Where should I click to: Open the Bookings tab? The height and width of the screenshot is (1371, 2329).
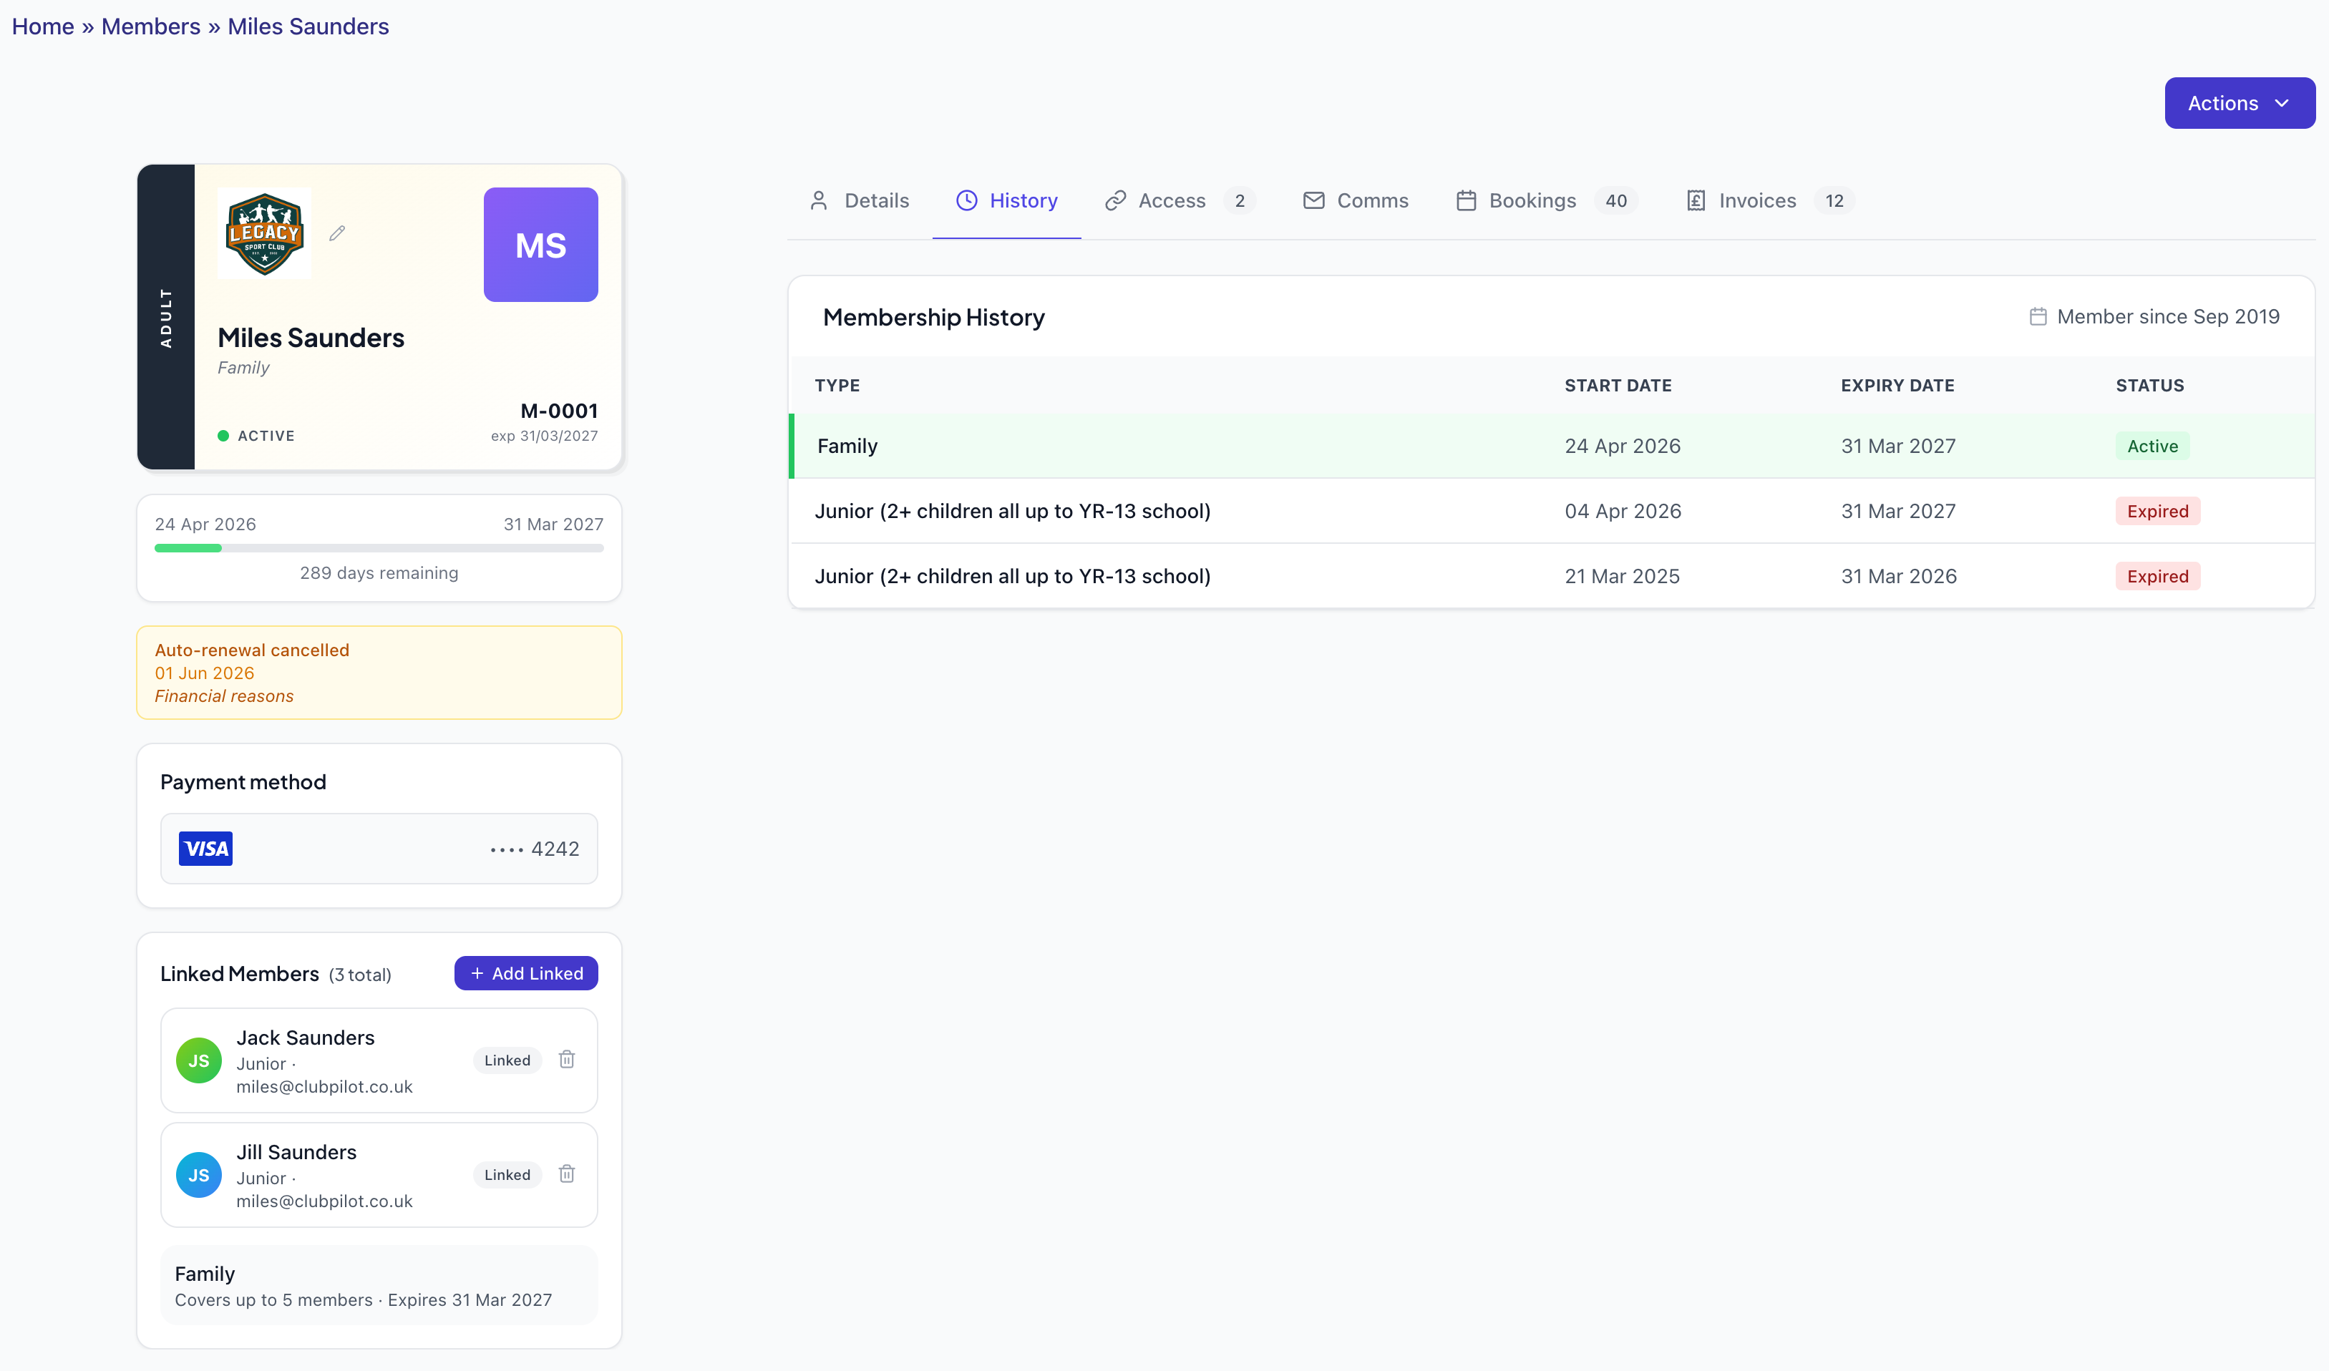coord(1547,200)
